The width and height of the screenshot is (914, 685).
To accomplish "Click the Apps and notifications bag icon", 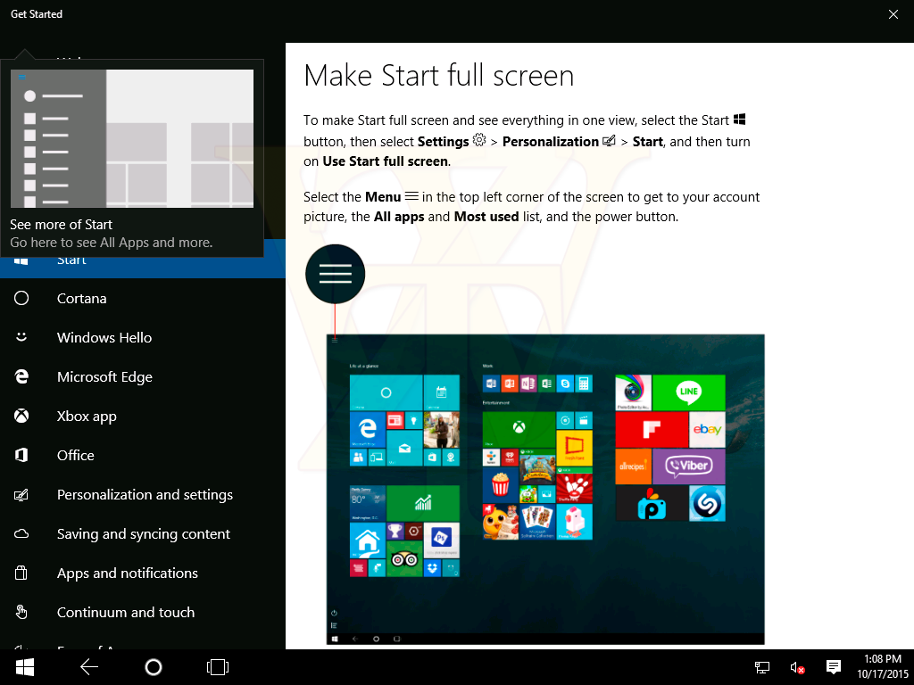I will (x=22, y=574).
